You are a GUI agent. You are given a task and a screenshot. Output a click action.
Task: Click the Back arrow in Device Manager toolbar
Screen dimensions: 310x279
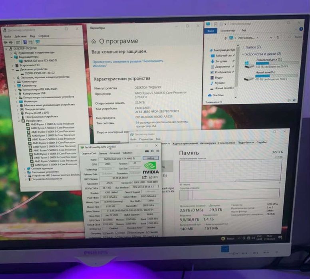pos(6,42)
